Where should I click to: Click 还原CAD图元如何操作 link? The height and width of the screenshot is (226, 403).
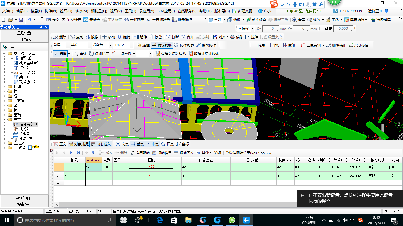coord(304,11)
